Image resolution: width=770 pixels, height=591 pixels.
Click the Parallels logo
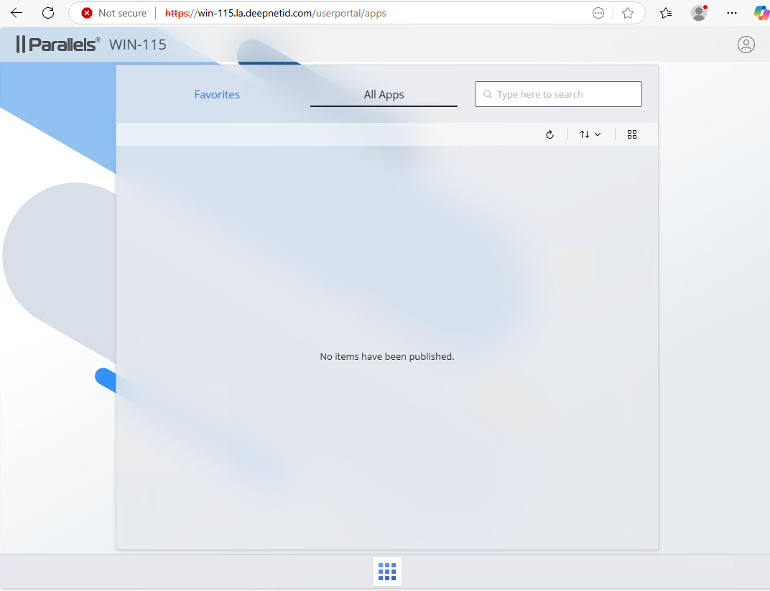pyautogui.click(x=58, y=45)
